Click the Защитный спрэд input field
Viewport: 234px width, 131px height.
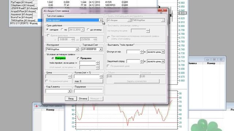[133, 61]
